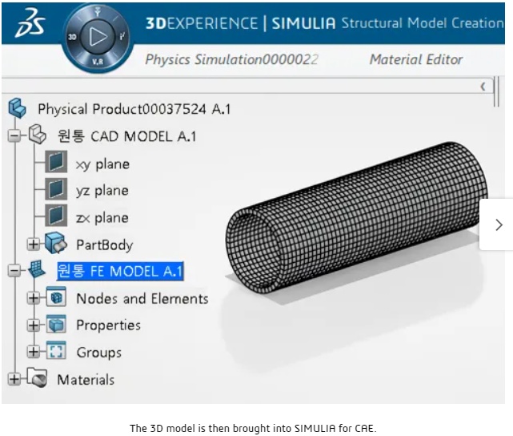Click the PartBody icon

(x=56, y=243)
